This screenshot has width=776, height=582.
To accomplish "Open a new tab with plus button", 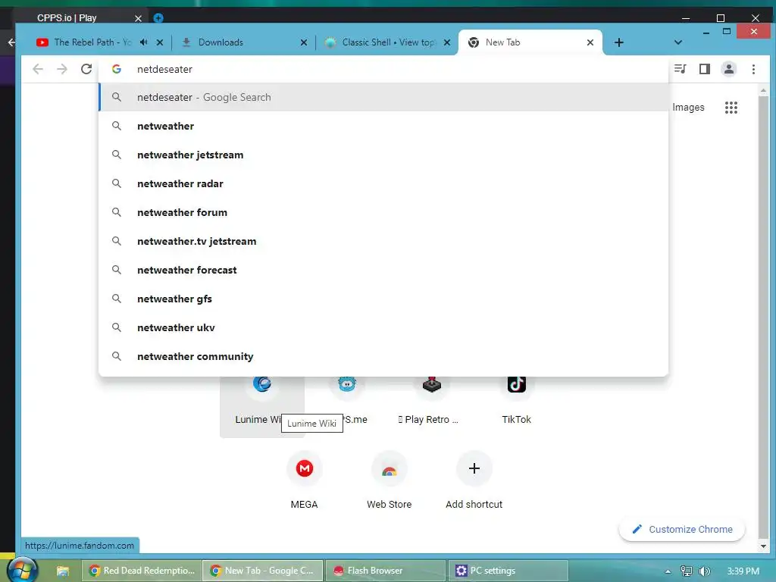I will (618, 42).
